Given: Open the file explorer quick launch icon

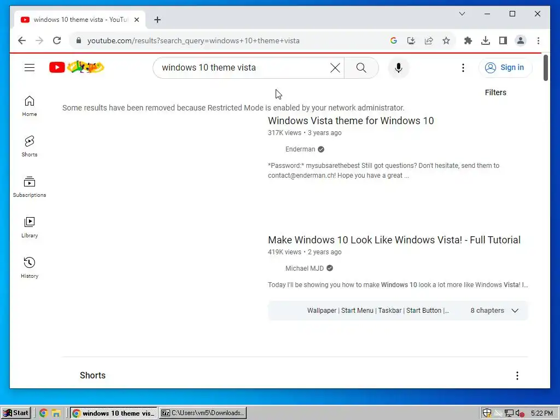Looking at the screenshot, I should click(56, 413).
